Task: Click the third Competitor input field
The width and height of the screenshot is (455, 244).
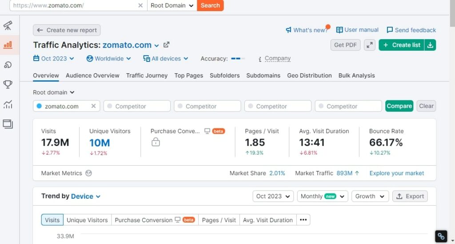Action: [x=278, y=106]
